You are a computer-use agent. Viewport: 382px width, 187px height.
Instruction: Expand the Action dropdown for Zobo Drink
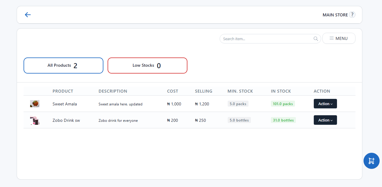pos(325,120)
